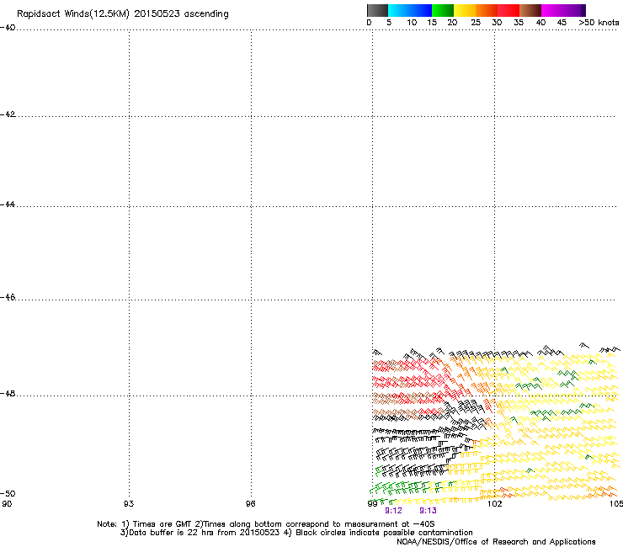Viewport: 623px width, 547px height.
Task: Click the purple time label '9:12'
Action: click(393, 511)
